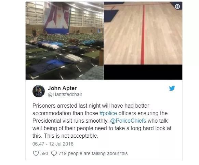Click the red line on the floor
Screen dimensions: 199x165
(x=143, y=35)
